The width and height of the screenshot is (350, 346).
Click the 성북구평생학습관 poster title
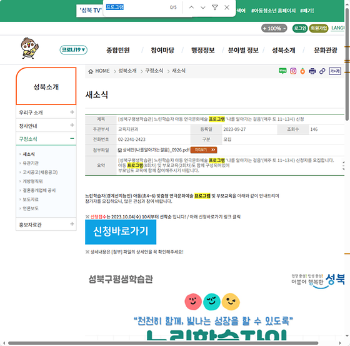click(x=121, y=279)
